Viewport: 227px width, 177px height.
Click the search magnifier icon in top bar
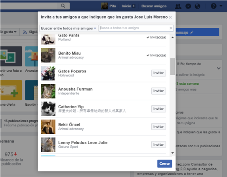click(x=63, y=6)
